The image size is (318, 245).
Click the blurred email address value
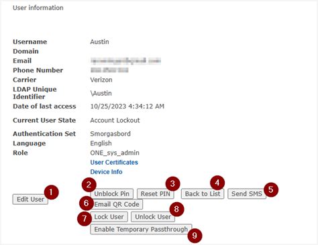pyautogui.click(x=125, y=61)
